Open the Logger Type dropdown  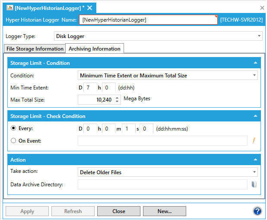coord(259,36)
